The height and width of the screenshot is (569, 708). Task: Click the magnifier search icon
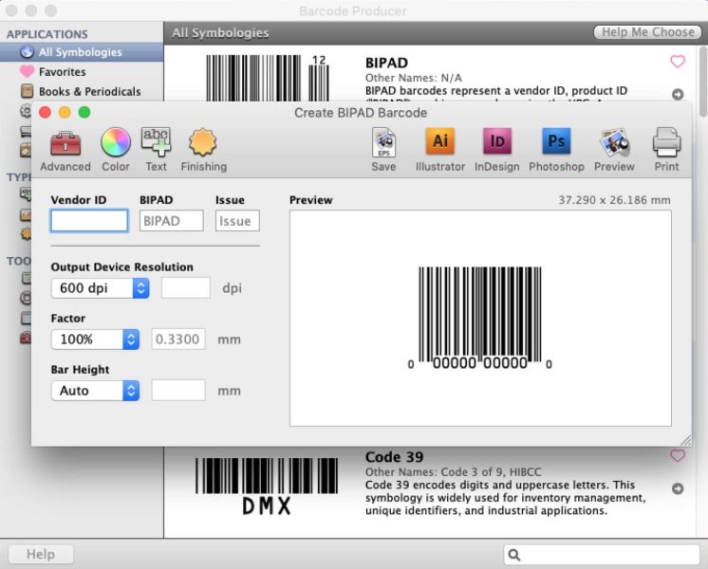pos(513,555)
